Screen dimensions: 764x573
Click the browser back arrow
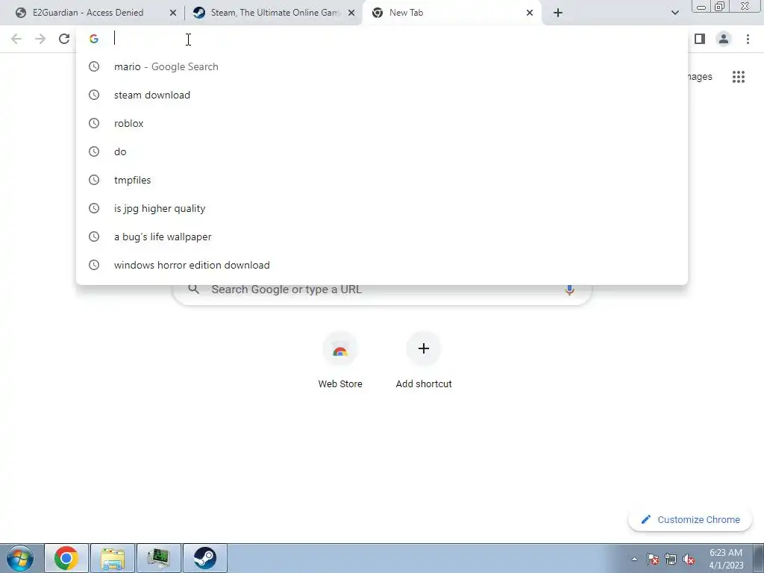click(x=16, y=39)
